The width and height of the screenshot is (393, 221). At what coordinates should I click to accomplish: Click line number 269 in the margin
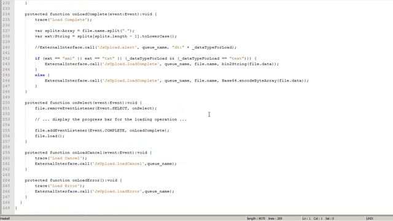(6, 208)
